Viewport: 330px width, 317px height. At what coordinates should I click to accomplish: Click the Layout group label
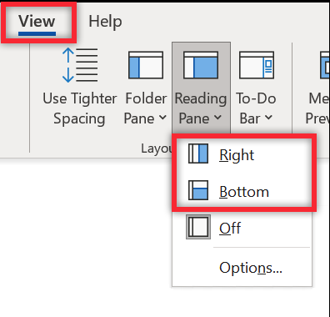tap(157, 148)
